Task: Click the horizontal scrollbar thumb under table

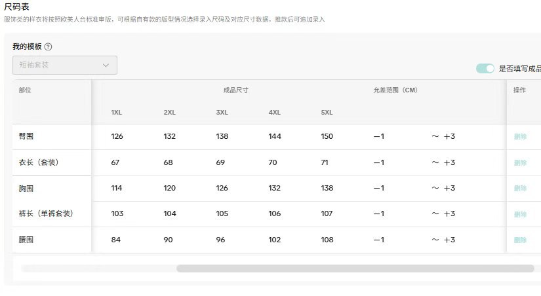Action: tap(355, 268)
